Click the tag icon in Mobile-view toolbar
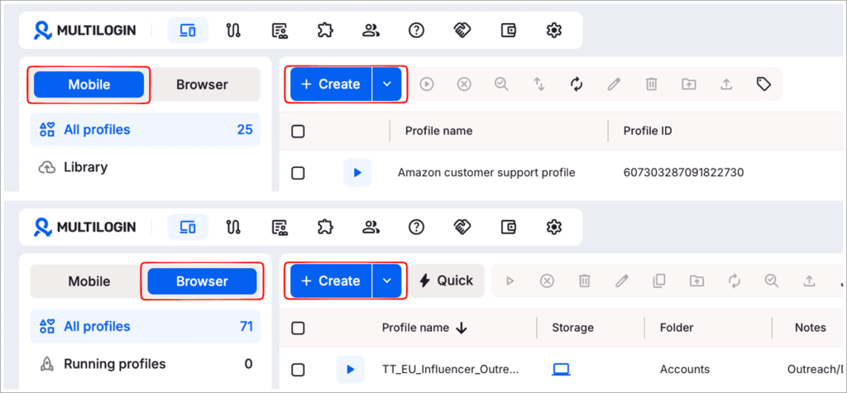 763,84
